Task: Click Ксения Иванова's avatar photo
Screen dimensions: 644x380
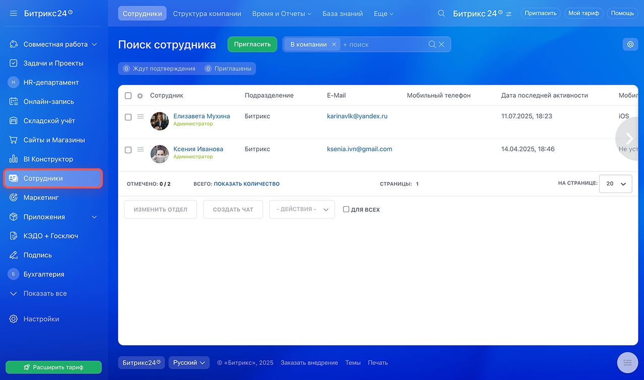Action: click(x=160, y=154)
